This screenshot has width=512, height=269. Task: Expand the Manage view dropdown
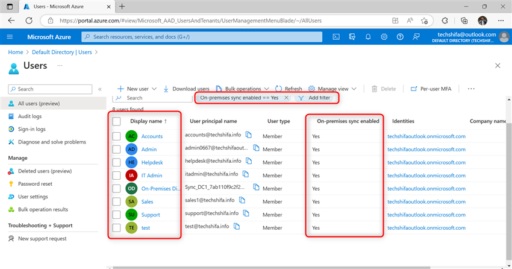point(354,89)
